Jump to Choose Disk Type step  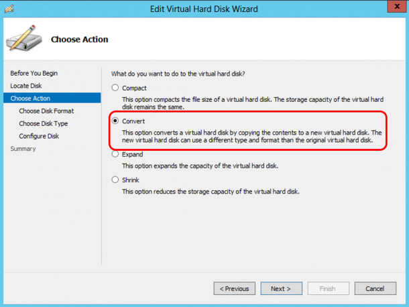click(x=44, y=123)
